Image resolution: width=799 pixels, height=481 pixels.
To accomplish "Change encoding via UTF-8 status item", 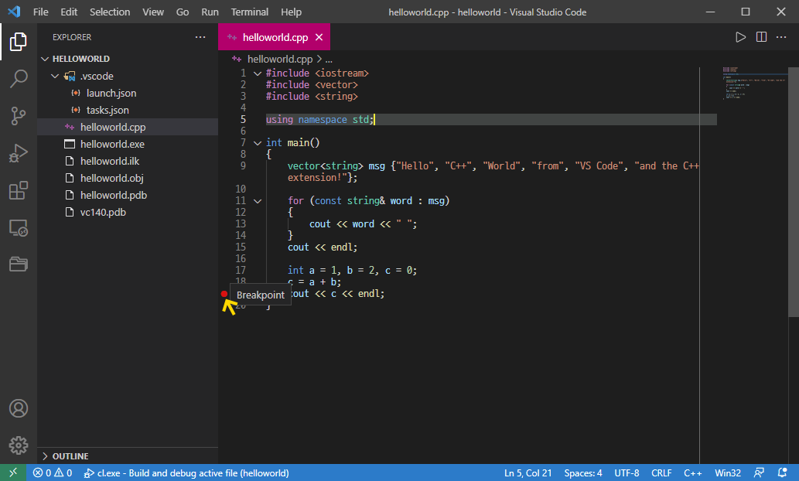I will point(627,472).
